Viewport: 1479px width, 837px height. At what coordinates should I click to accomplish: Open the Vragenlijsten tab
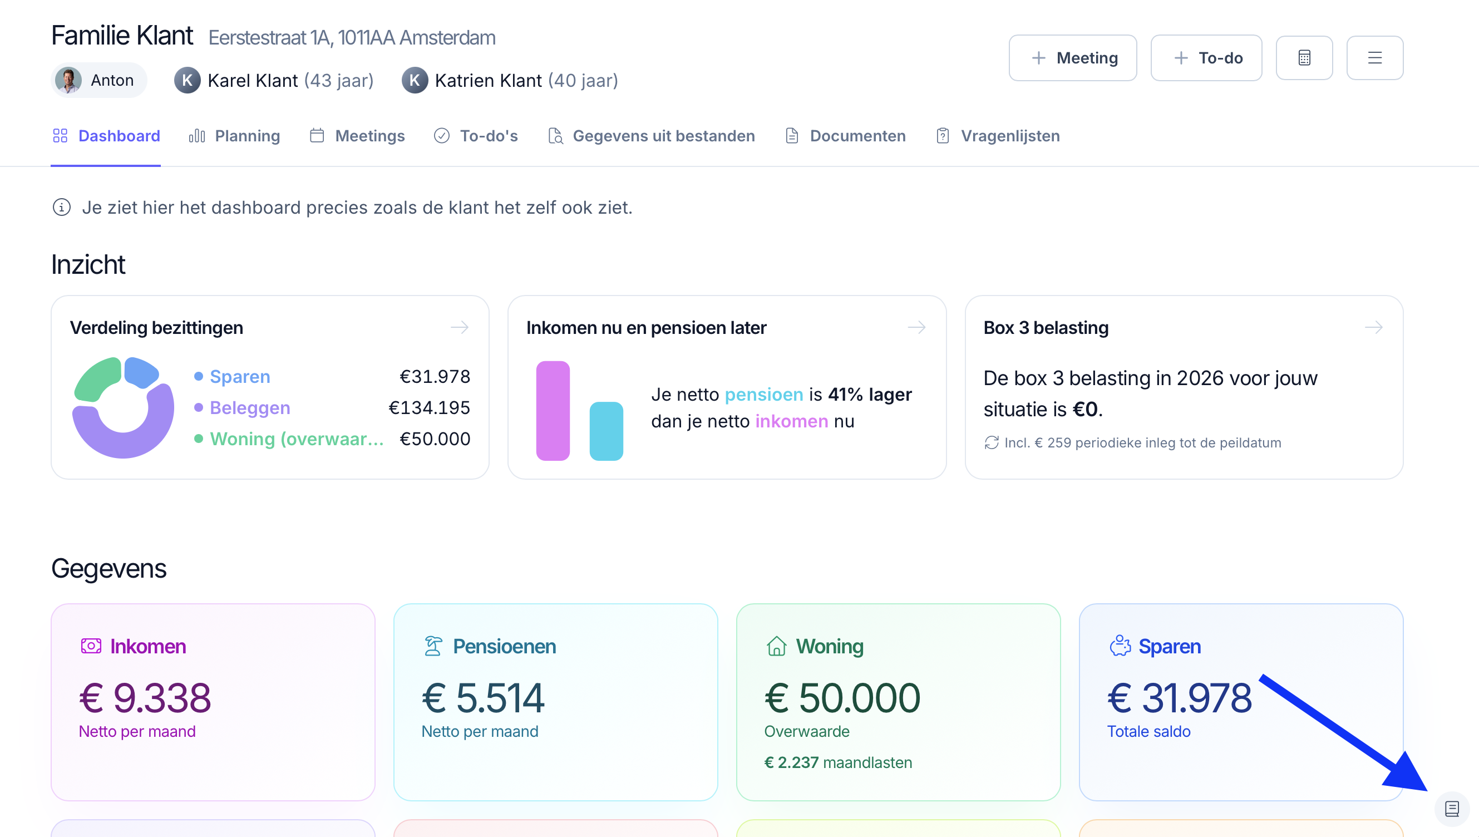click(998, 136)
